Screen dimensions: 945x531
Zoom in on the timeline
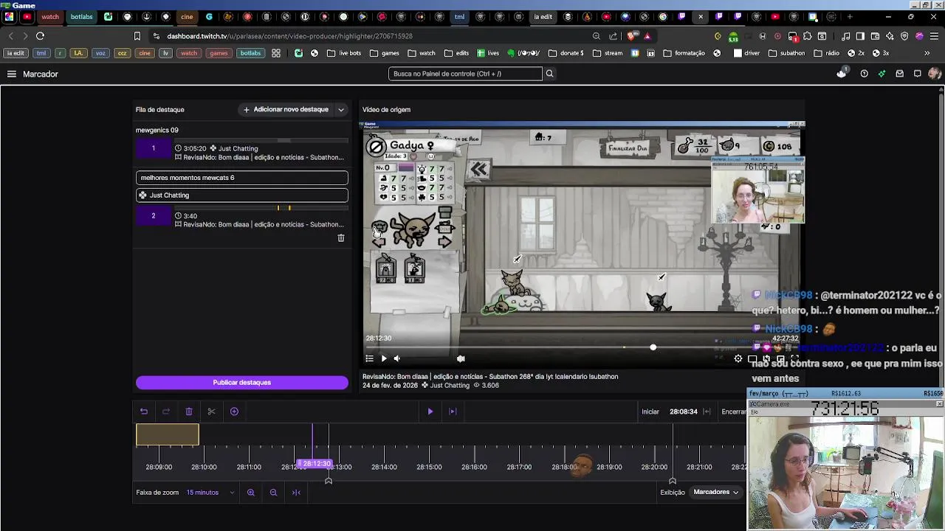coord(251,493)
